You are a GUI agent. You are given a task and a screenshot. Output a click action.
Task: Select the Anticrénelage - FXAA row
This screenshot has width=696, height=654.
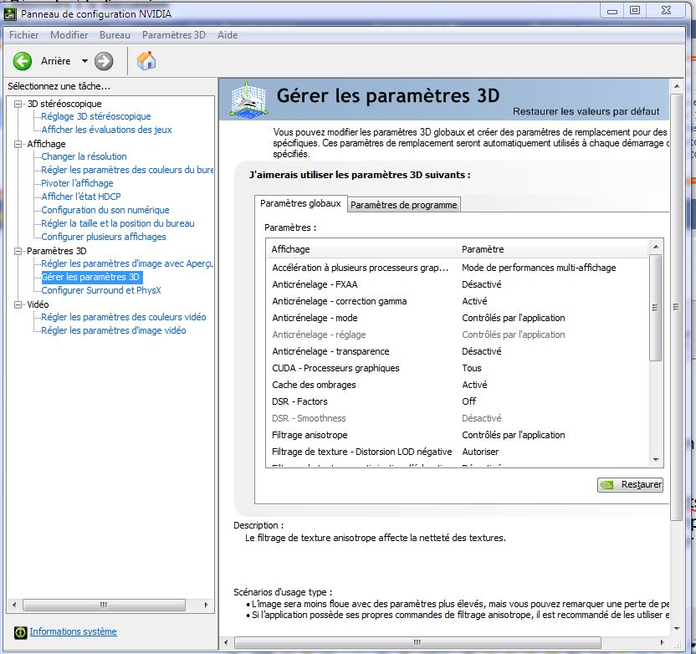pyautogui.click(x=458, y=284)
